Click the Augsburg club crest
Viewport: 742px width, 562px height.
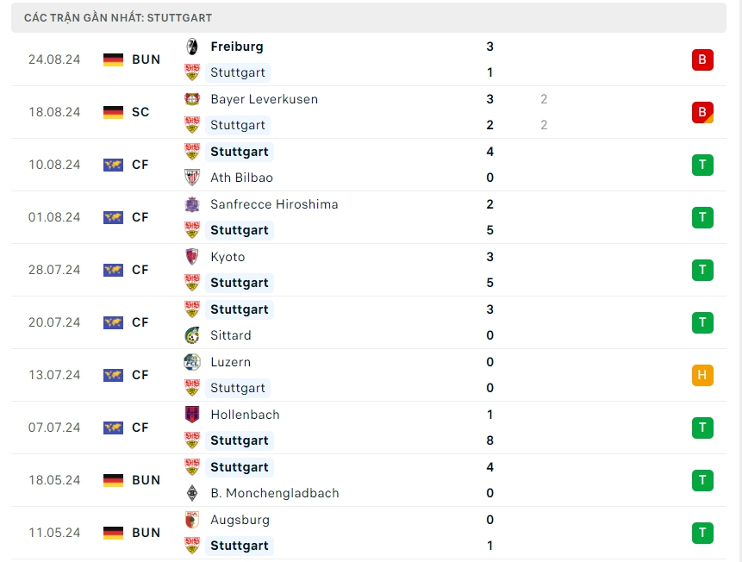tap(192, 520)
